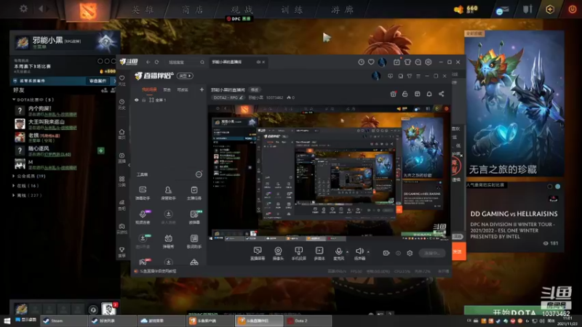Expand the 在线 (16) friends group

click(25, 186)
